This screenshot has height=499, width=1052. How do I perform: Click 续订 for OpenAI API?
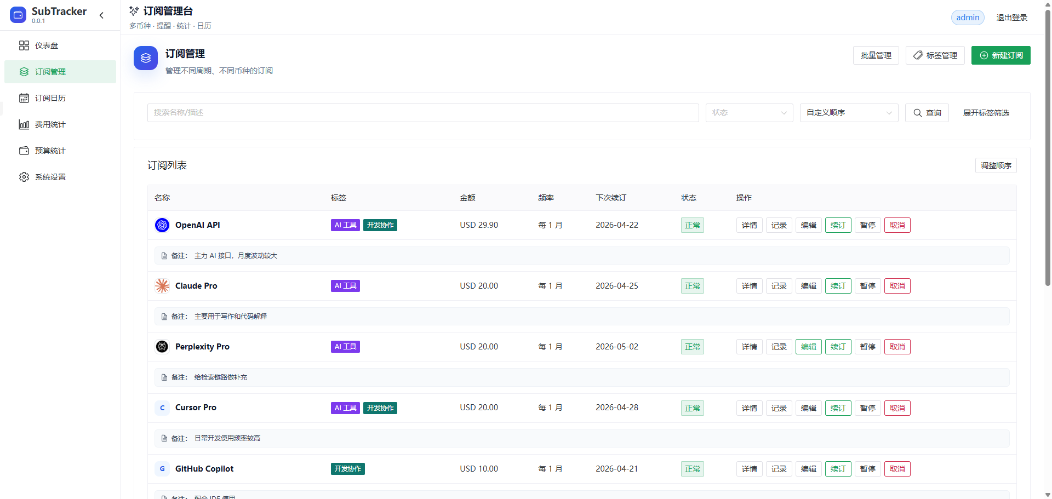coord(838,225)
